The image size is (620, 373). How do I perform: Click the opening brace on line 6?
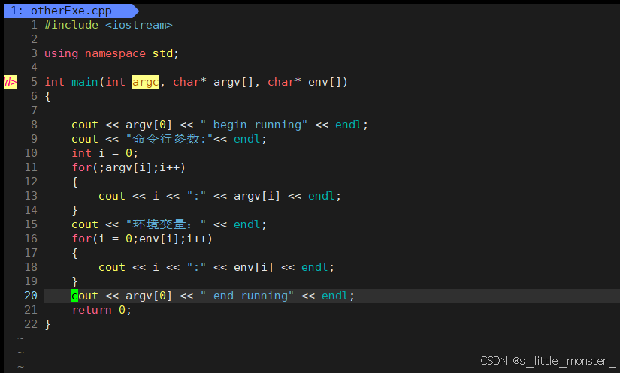[48, 96]
